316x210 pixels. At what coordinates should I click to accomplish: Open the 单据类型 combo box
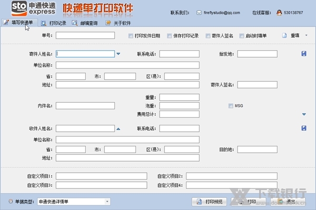click(74, 202)
